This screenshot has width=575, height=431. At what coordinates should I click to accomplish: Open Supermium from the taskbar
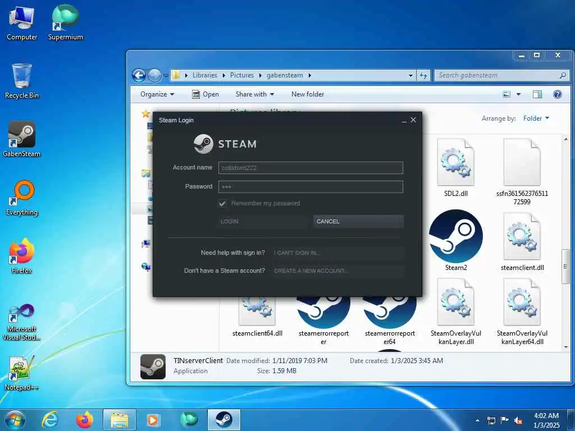(188, 420)
